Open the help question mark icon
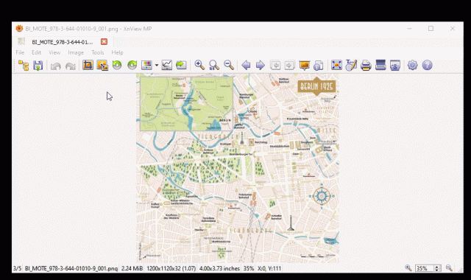 [427, 66]
